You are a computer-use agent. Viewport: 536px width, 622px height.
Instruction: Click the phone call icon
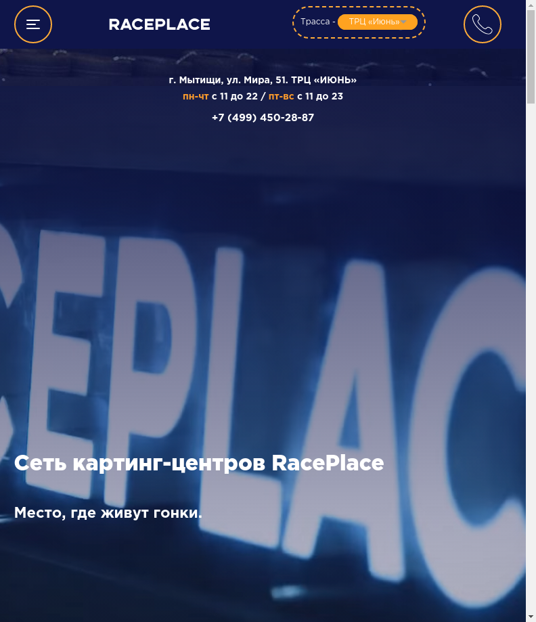[x=482, y=24]
